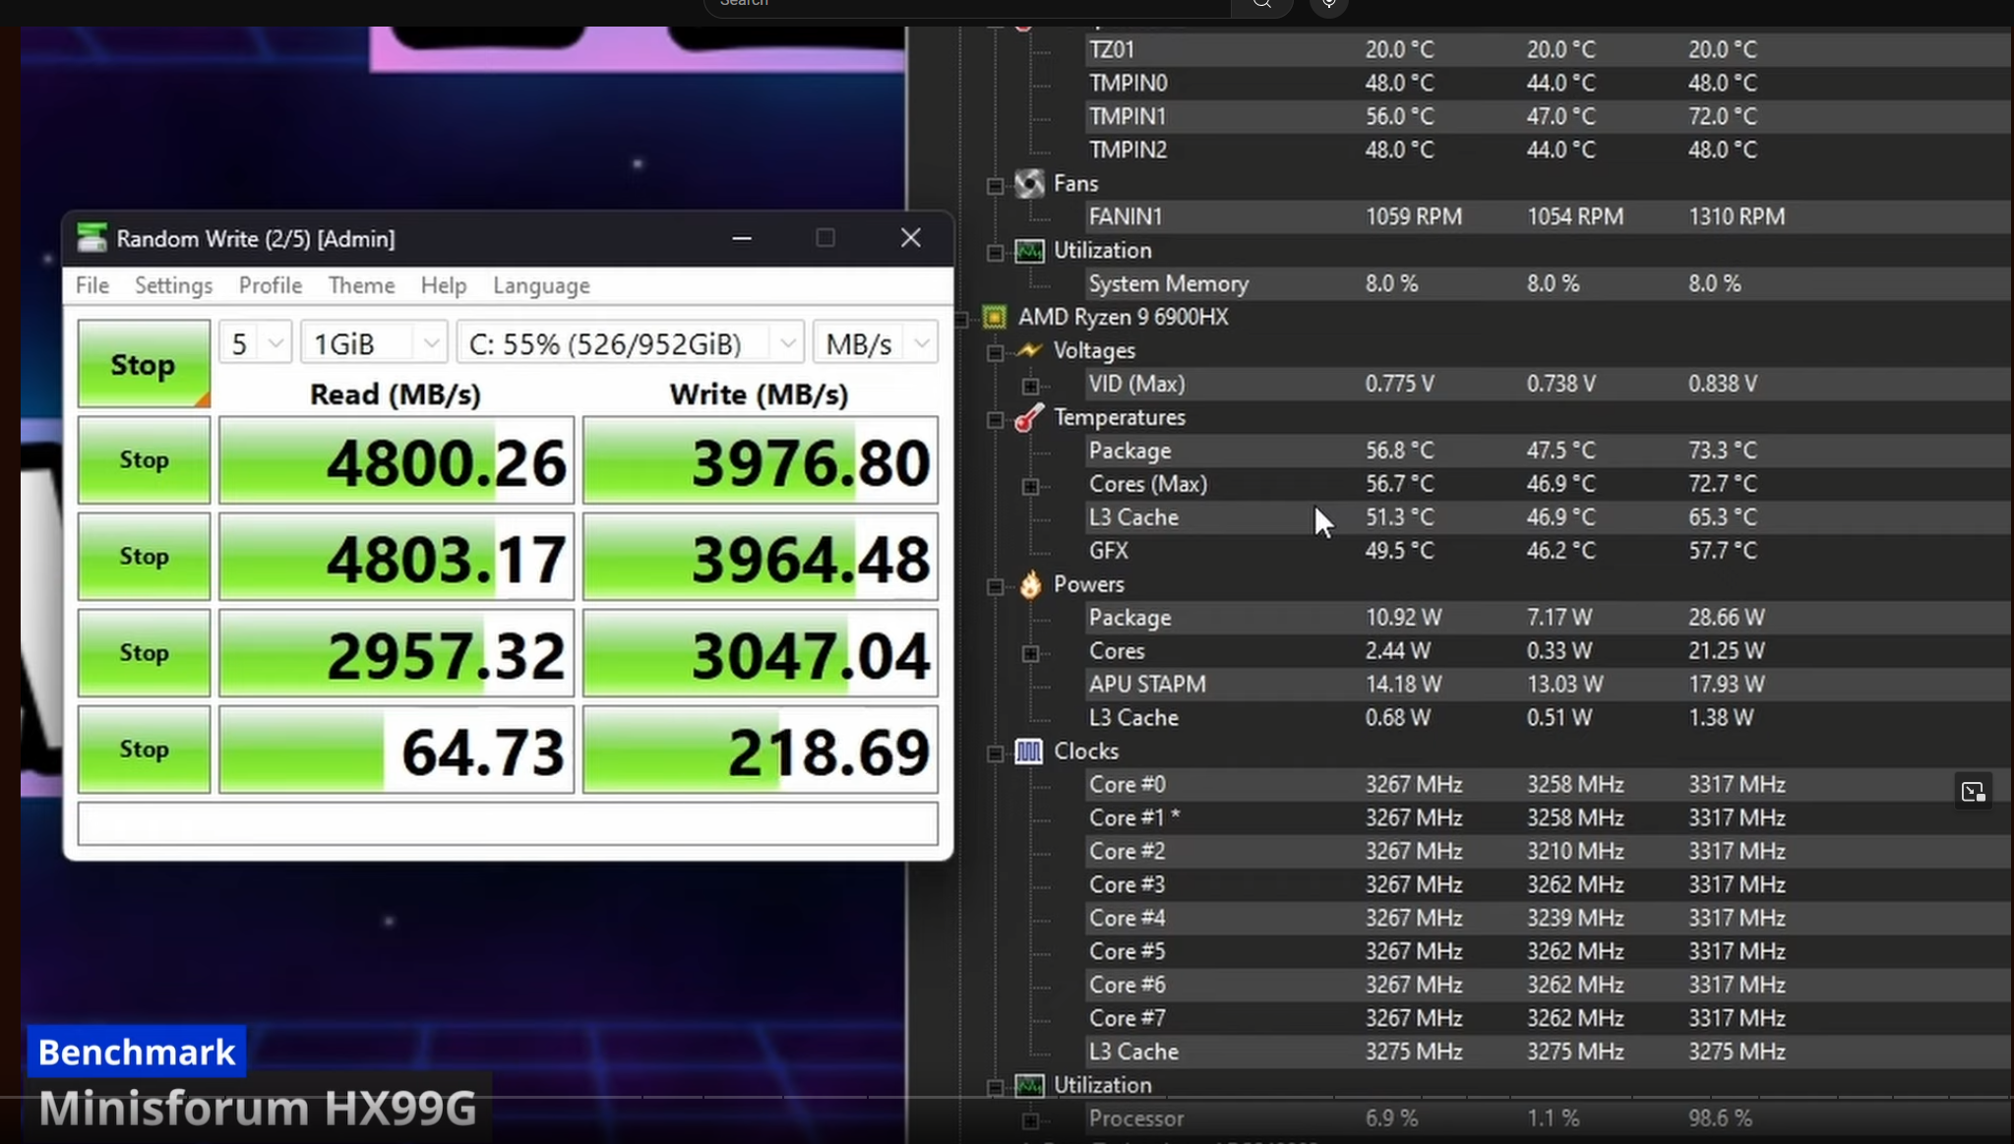This screenshot has height=1144, width=2014.
Task: Collapse the Temperatures tree node
Action: tap(995, 419)
